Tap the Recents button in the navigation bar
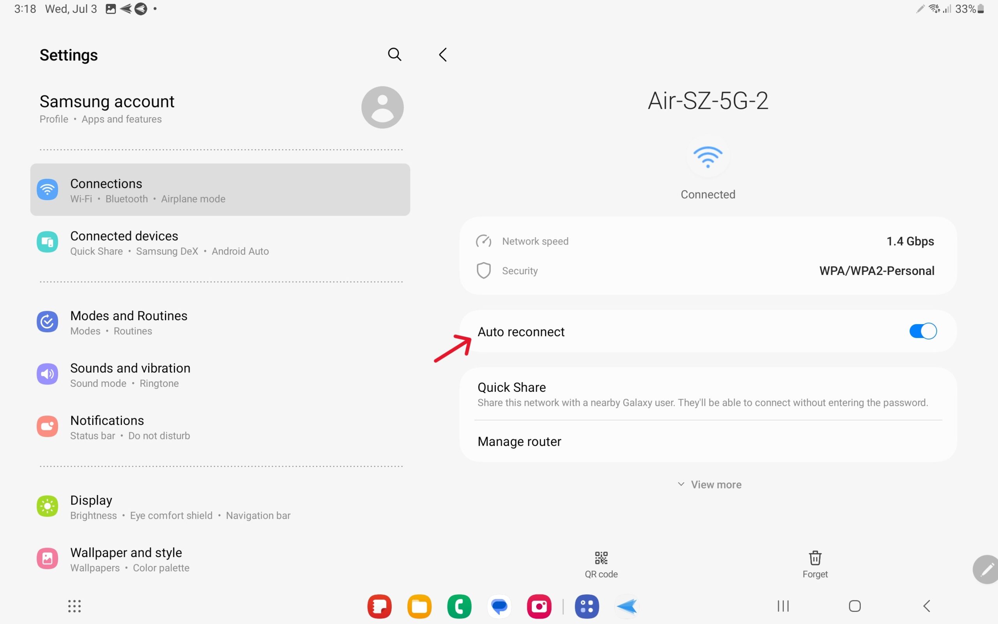The image size is (998, 624). pos(782,606)
